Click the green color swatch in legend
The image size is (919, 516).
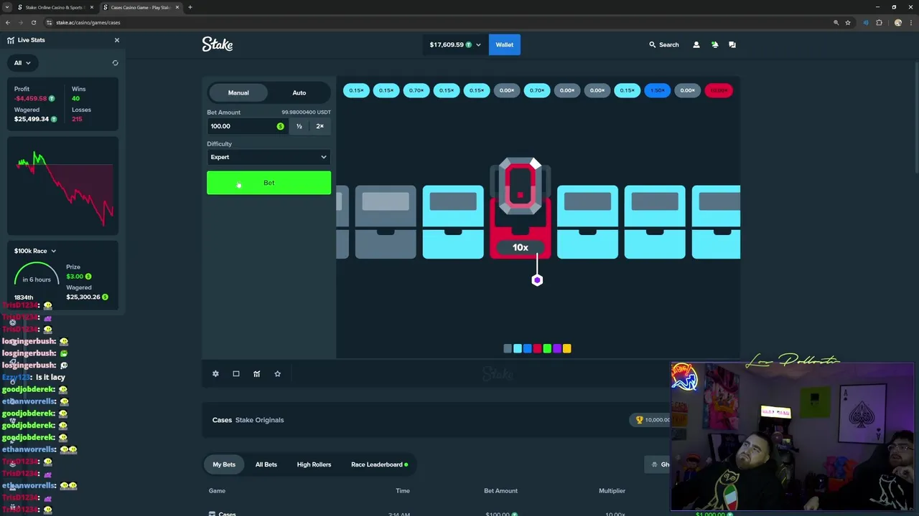547,348
